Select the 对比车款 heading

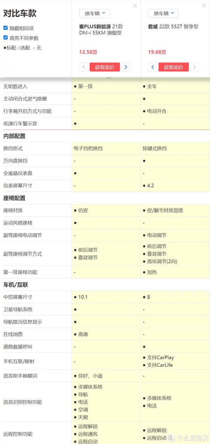[x=20, y=14]
